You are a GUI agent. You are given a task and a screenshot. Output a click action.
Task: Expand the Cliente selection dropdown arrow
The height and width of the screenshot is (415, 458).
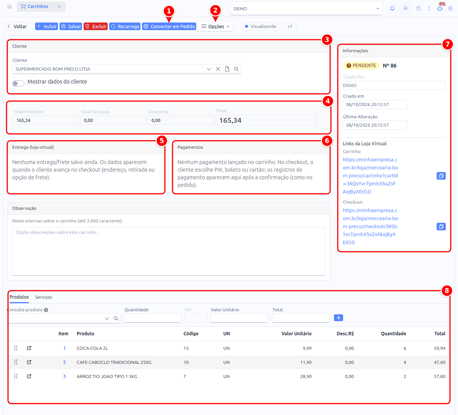[209, 69]
